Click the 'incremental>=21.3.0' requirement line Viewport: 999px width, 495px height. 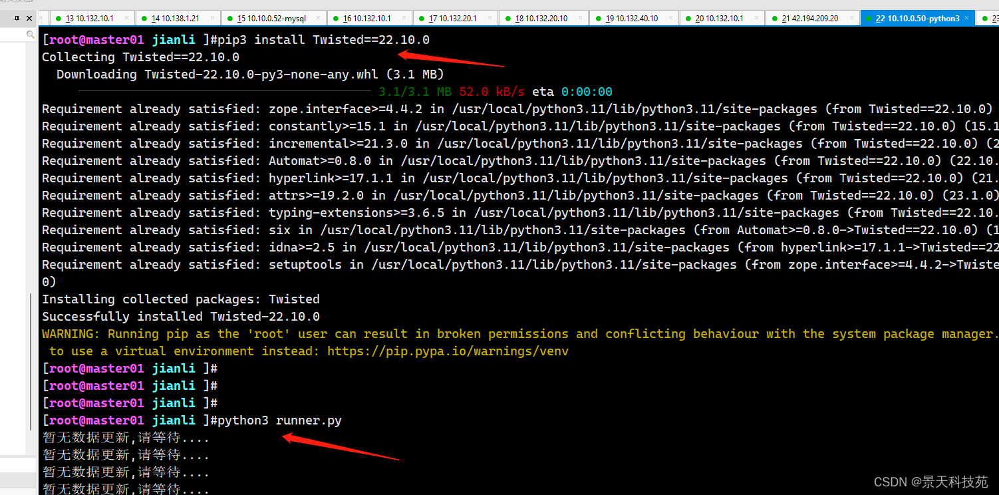tap(520, 144)
